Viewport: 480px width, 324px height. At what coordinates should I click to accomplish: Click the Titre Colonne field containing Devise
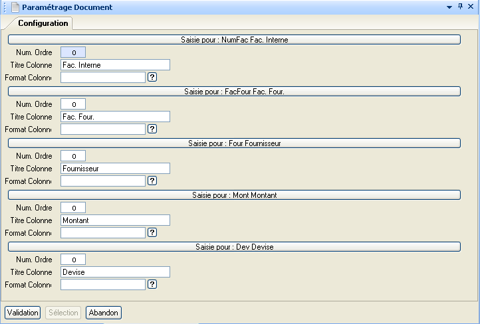(115, 272)
